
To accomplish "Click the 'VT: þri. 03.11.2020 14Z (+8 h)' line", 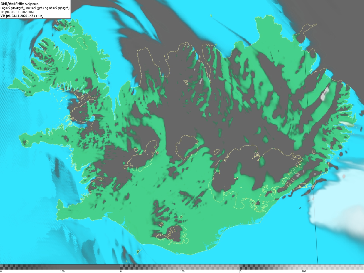I will 22,16.
